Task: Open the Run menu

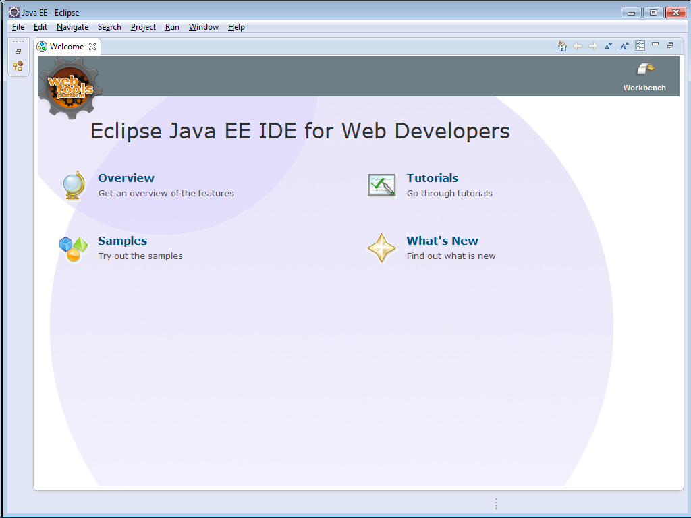Action: (x=171, y=27)
